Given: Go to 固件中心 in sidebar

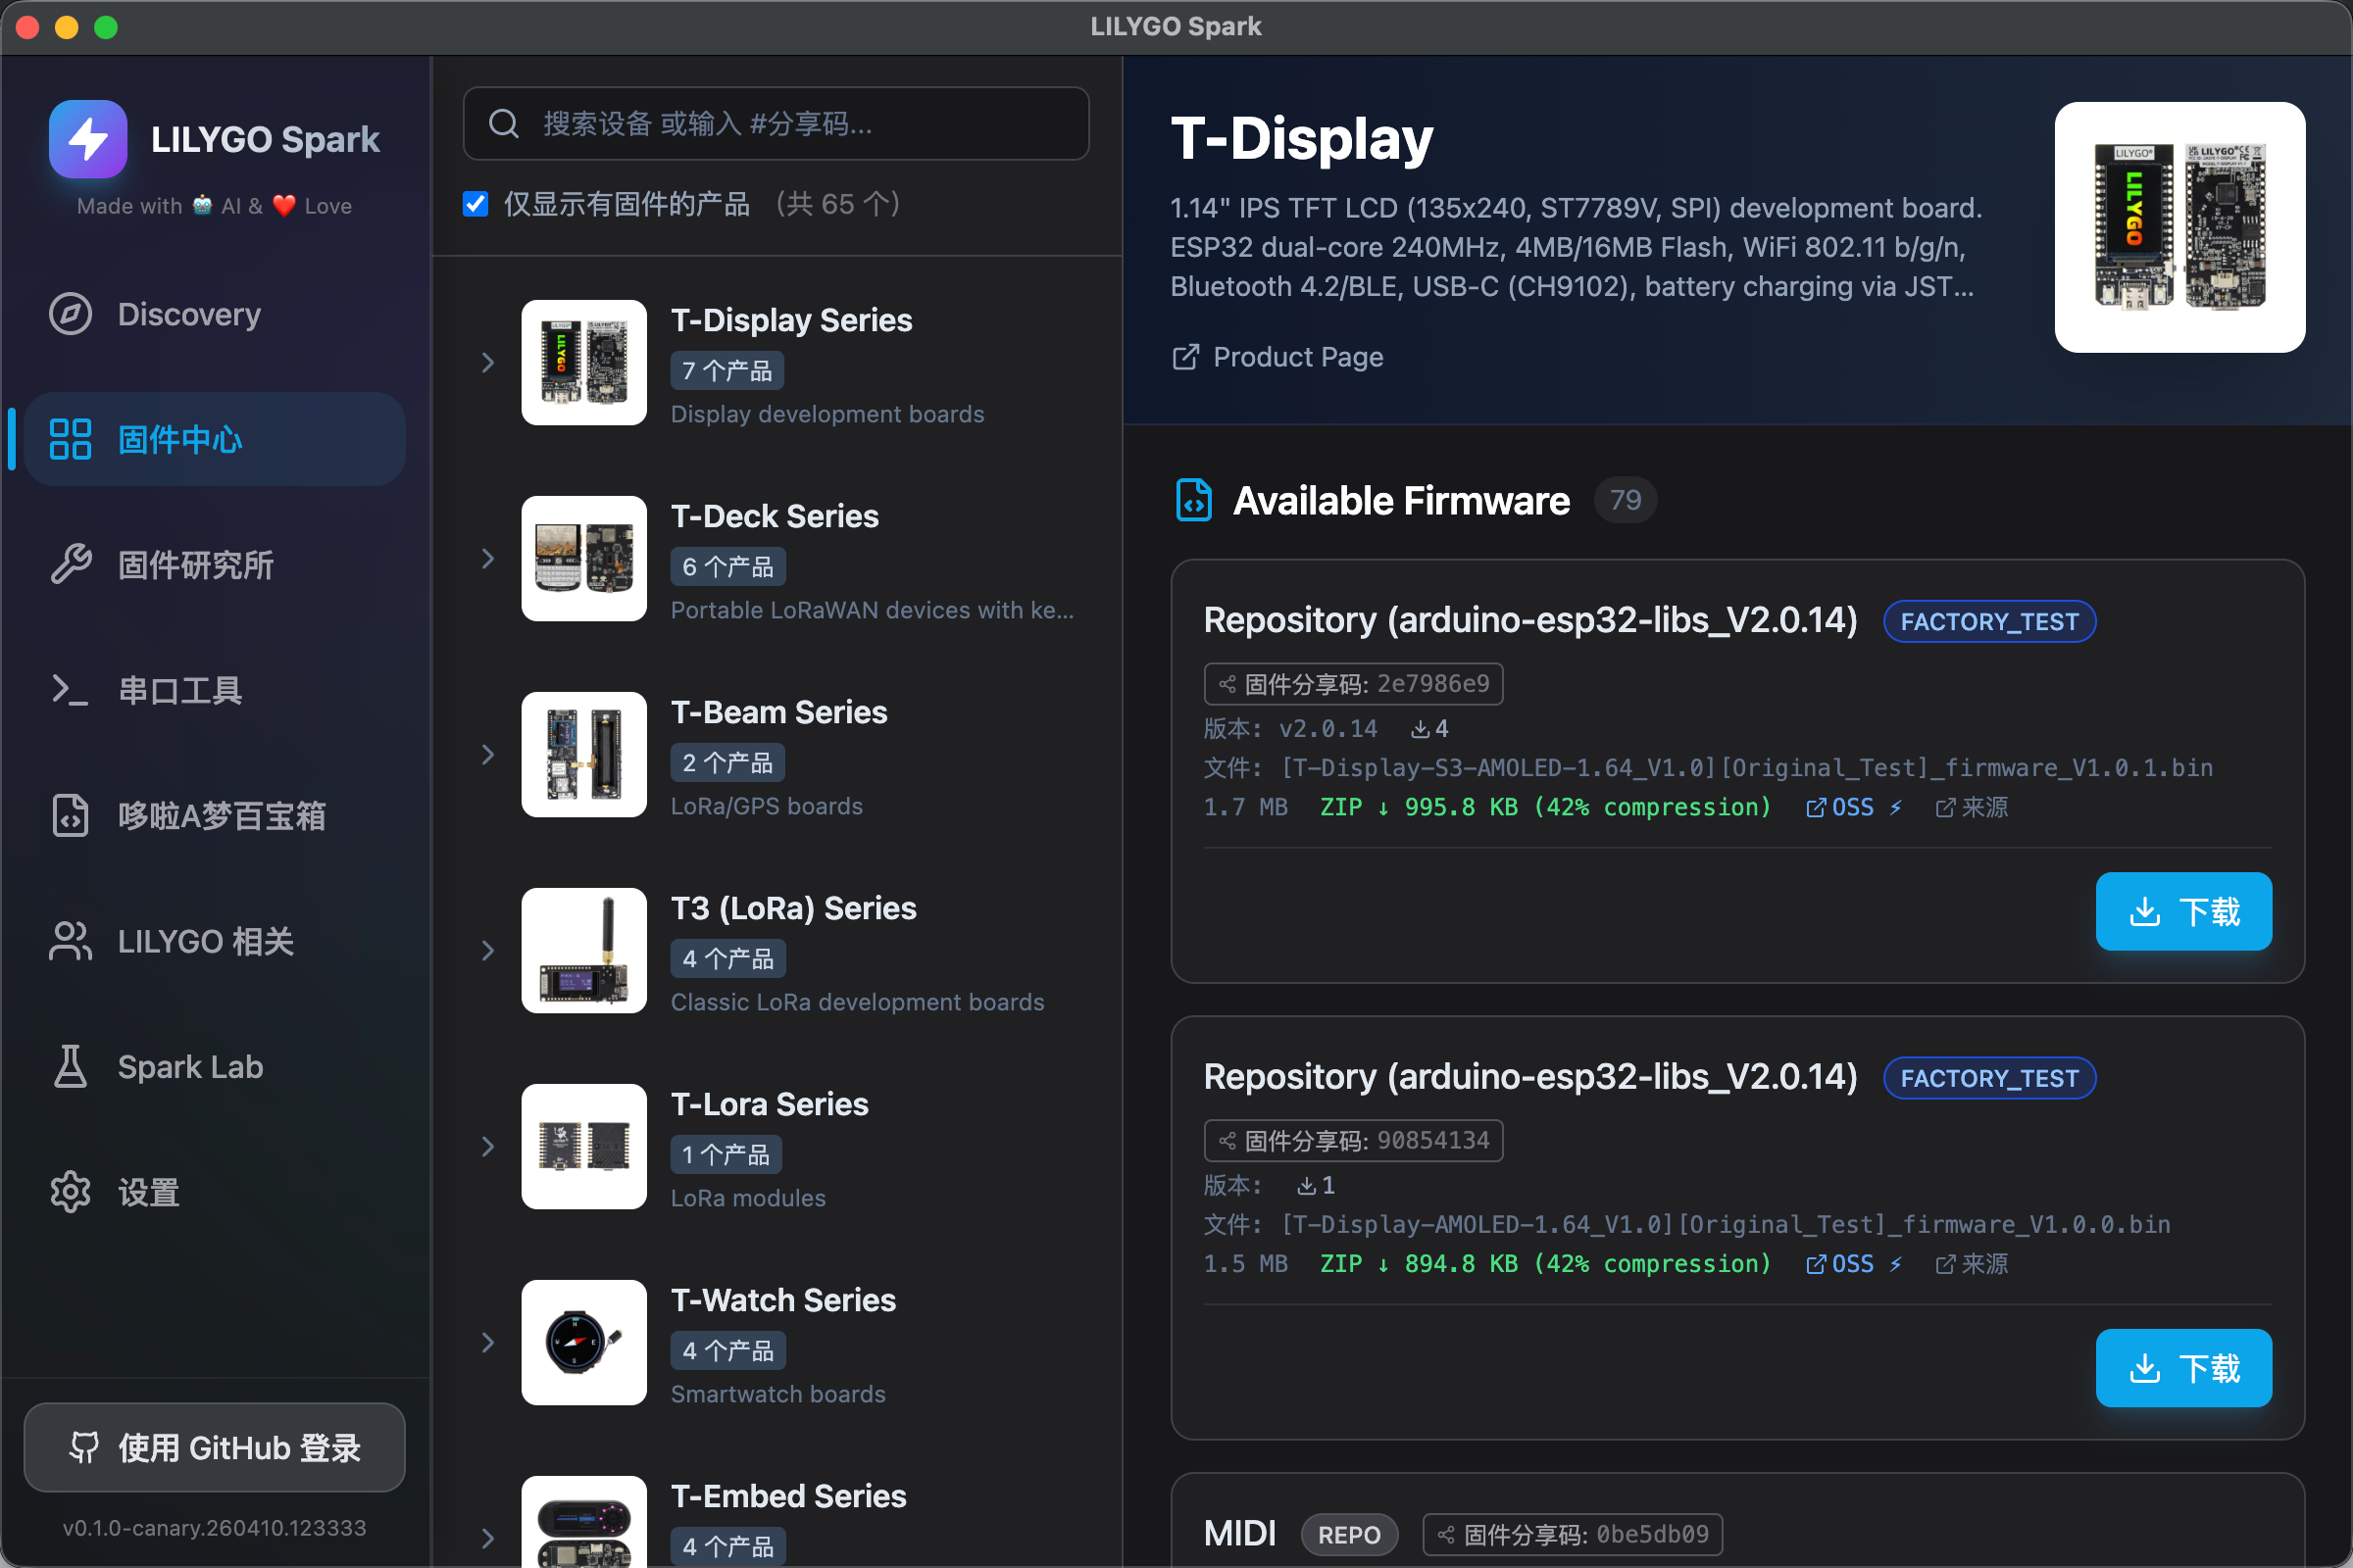Looking at the screenshot, I should coord(215,439).
